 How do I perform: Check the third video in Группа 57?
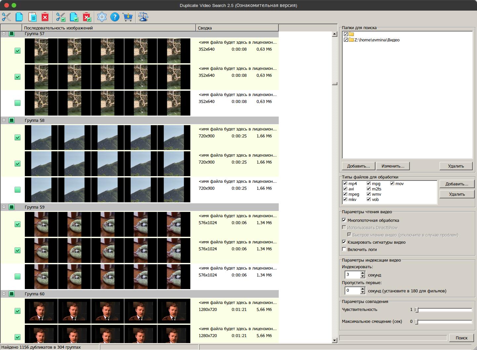(x=18, y=103)
